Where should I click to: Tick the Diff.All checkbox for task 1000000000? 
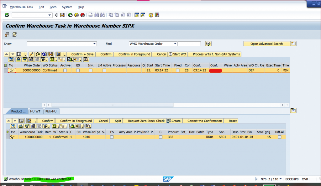(x=279, y=137)
